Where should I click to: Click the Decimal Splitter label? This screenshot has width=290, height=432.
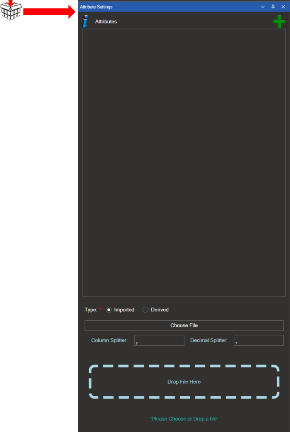pyautogui.click(x=209, y=340)
